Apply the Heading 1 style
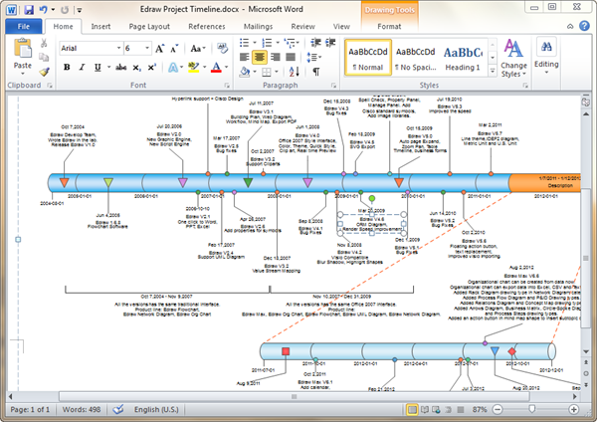Viewport: 597px width, 422px height. coord(462,59)
